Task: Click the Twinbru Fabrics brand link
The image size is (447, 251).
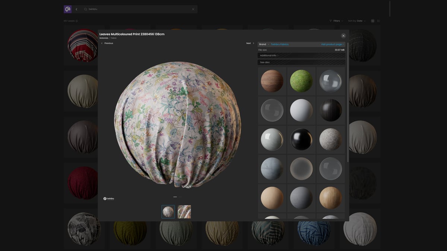Action: pyautogui.click(x=279, y=44)
